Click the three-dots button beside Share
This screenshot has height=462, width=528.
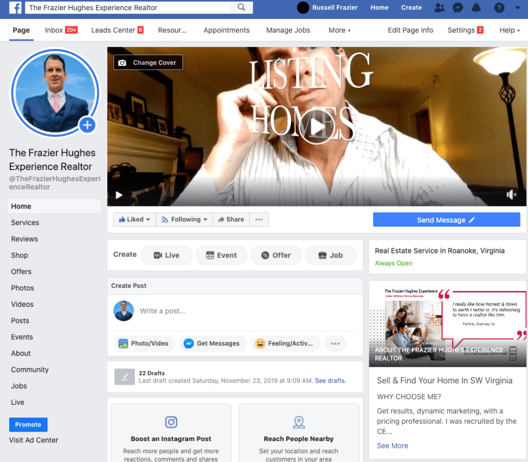[259, 219]
